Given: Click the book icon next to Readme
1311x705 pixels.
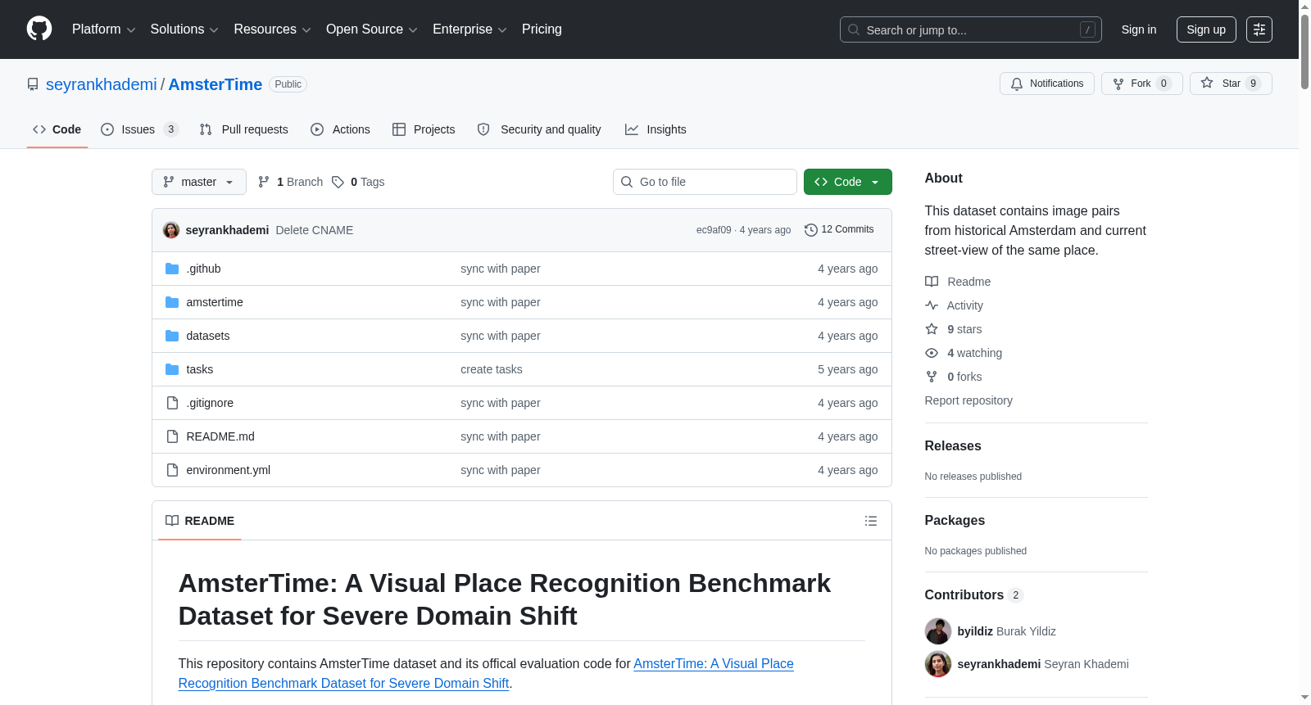Looking at the screenshot, I should 932,282.
